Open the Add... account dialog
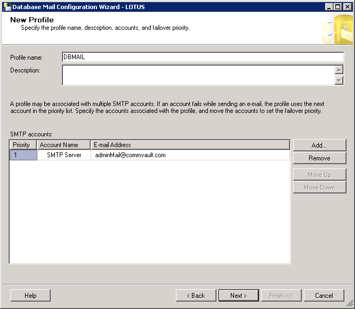The width and height of the screenshot is (355, 309). [319, 145]
